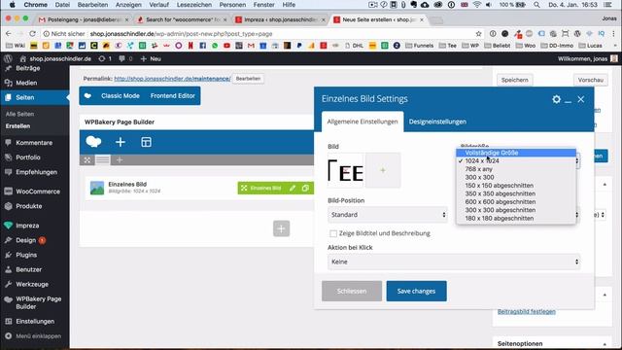
Task: Add column with small plus in row bar
Action: pos(120,159)
